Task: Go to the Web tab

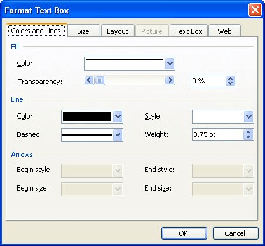Action: [x=224, y=31]
